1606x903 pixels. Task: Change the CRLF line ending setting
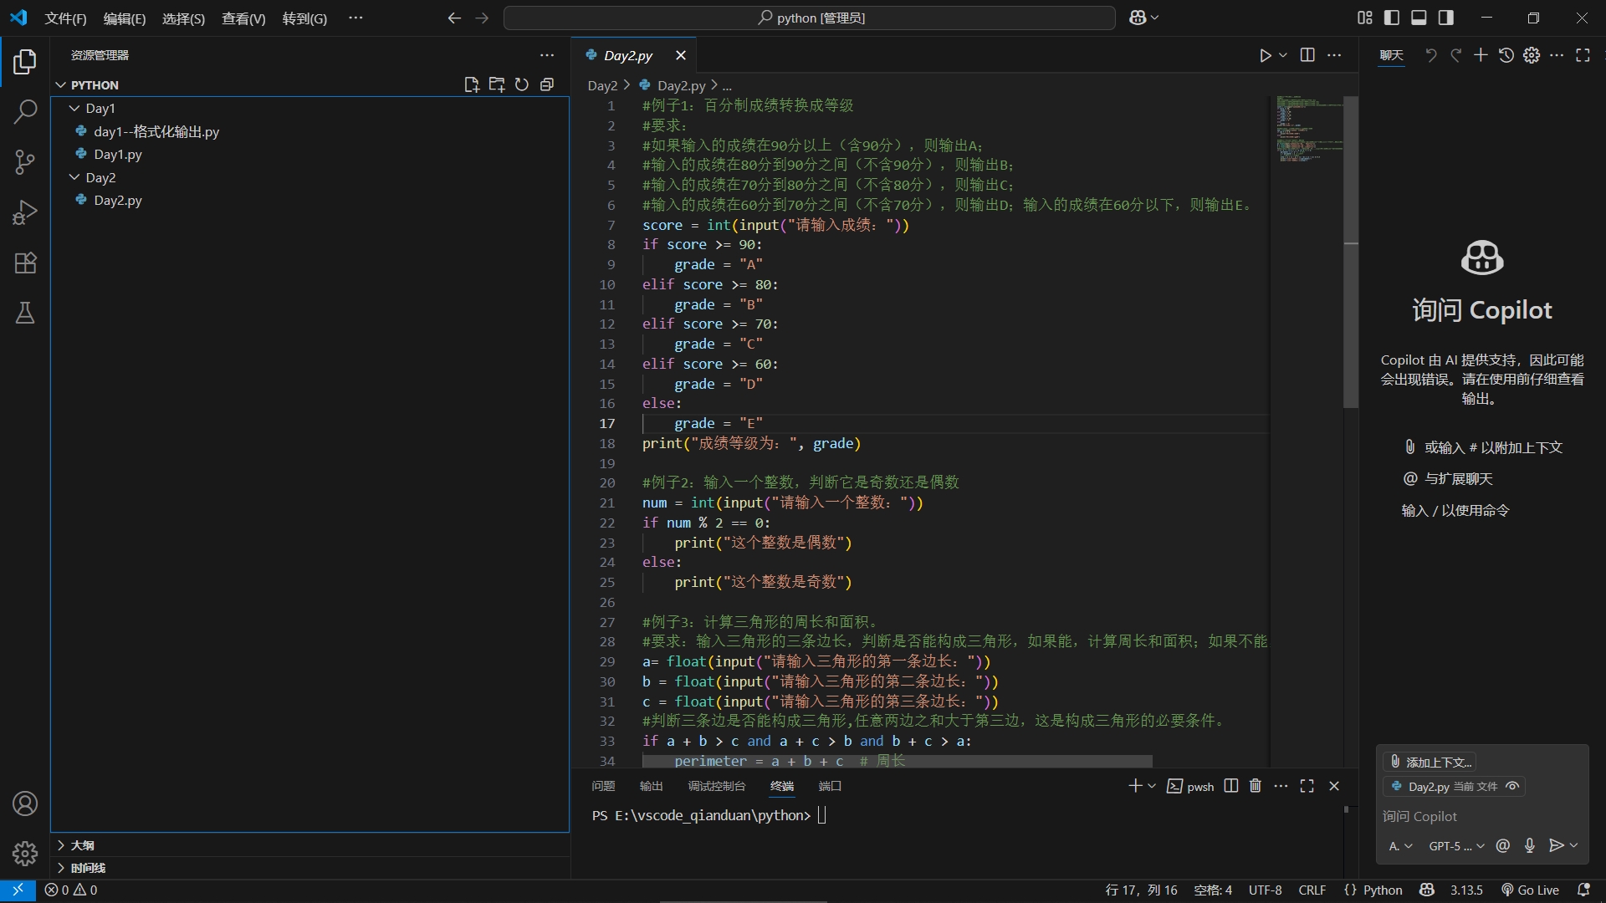tap(1312, 890)
